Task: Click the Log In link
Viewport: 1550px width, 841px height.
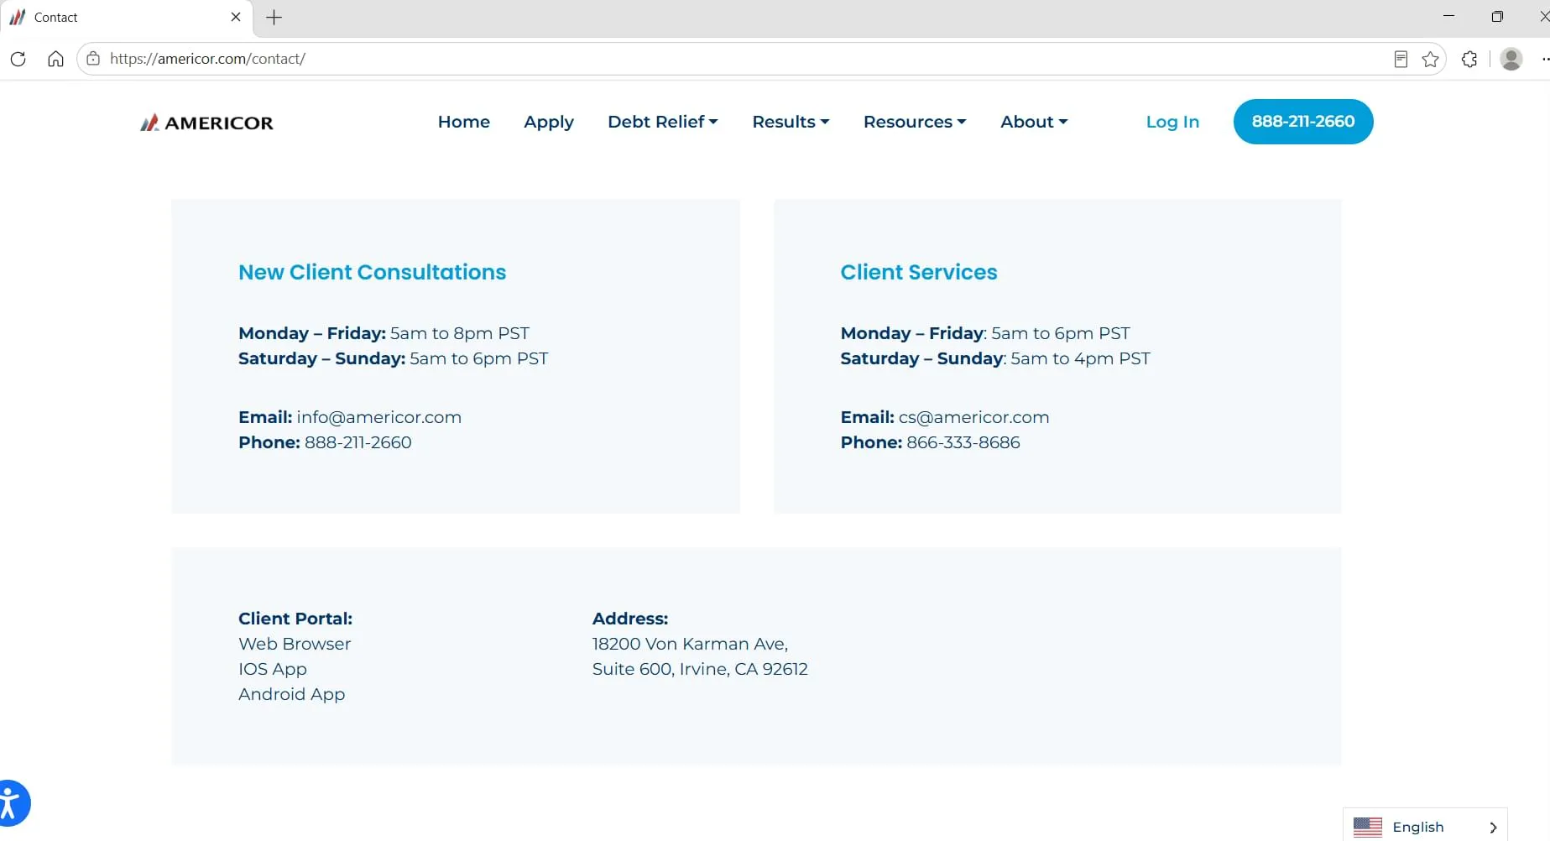Action: pyautogui.click(x=1172, y=123)
